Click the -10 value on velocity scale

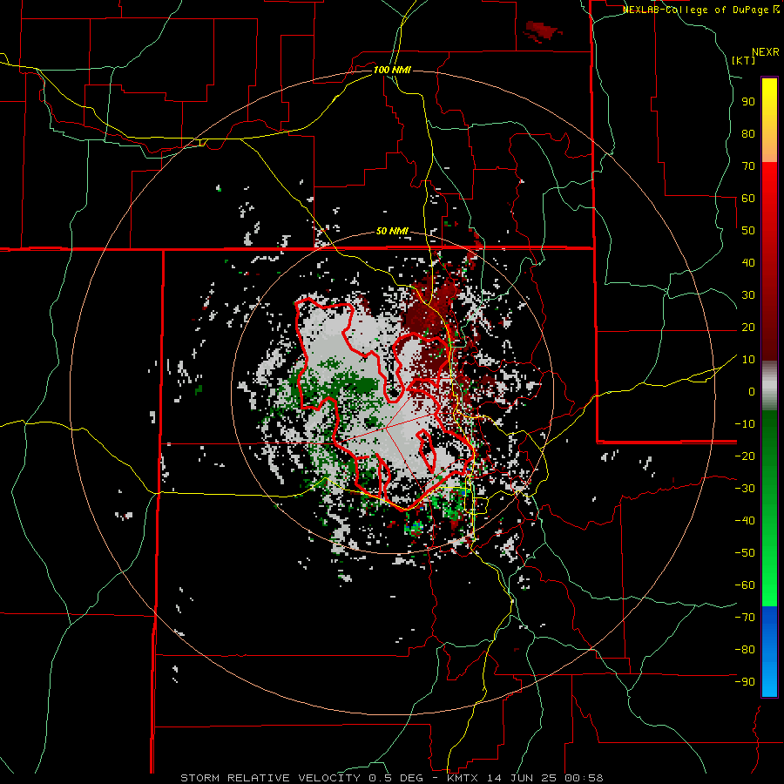click(745, 424)
